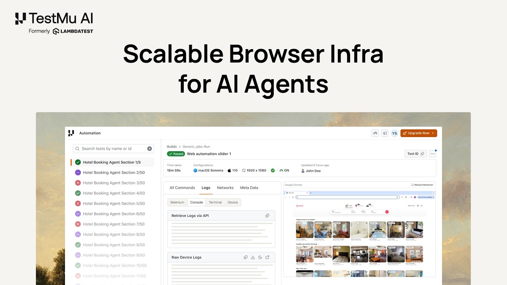This screenshot has width=507, height=285.
Task: Open the YS user avatar menu
Action: tap(395, 133)
